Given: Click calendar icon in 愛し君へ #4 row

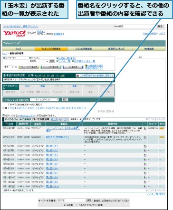Looking at the screenshot, I should (145, 160).
